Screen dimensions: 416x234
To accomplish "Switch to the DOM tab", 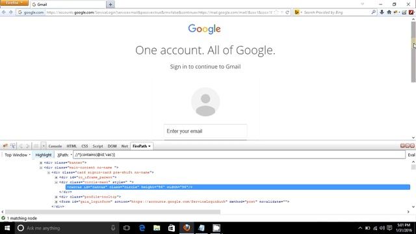I will pos(112,146).
